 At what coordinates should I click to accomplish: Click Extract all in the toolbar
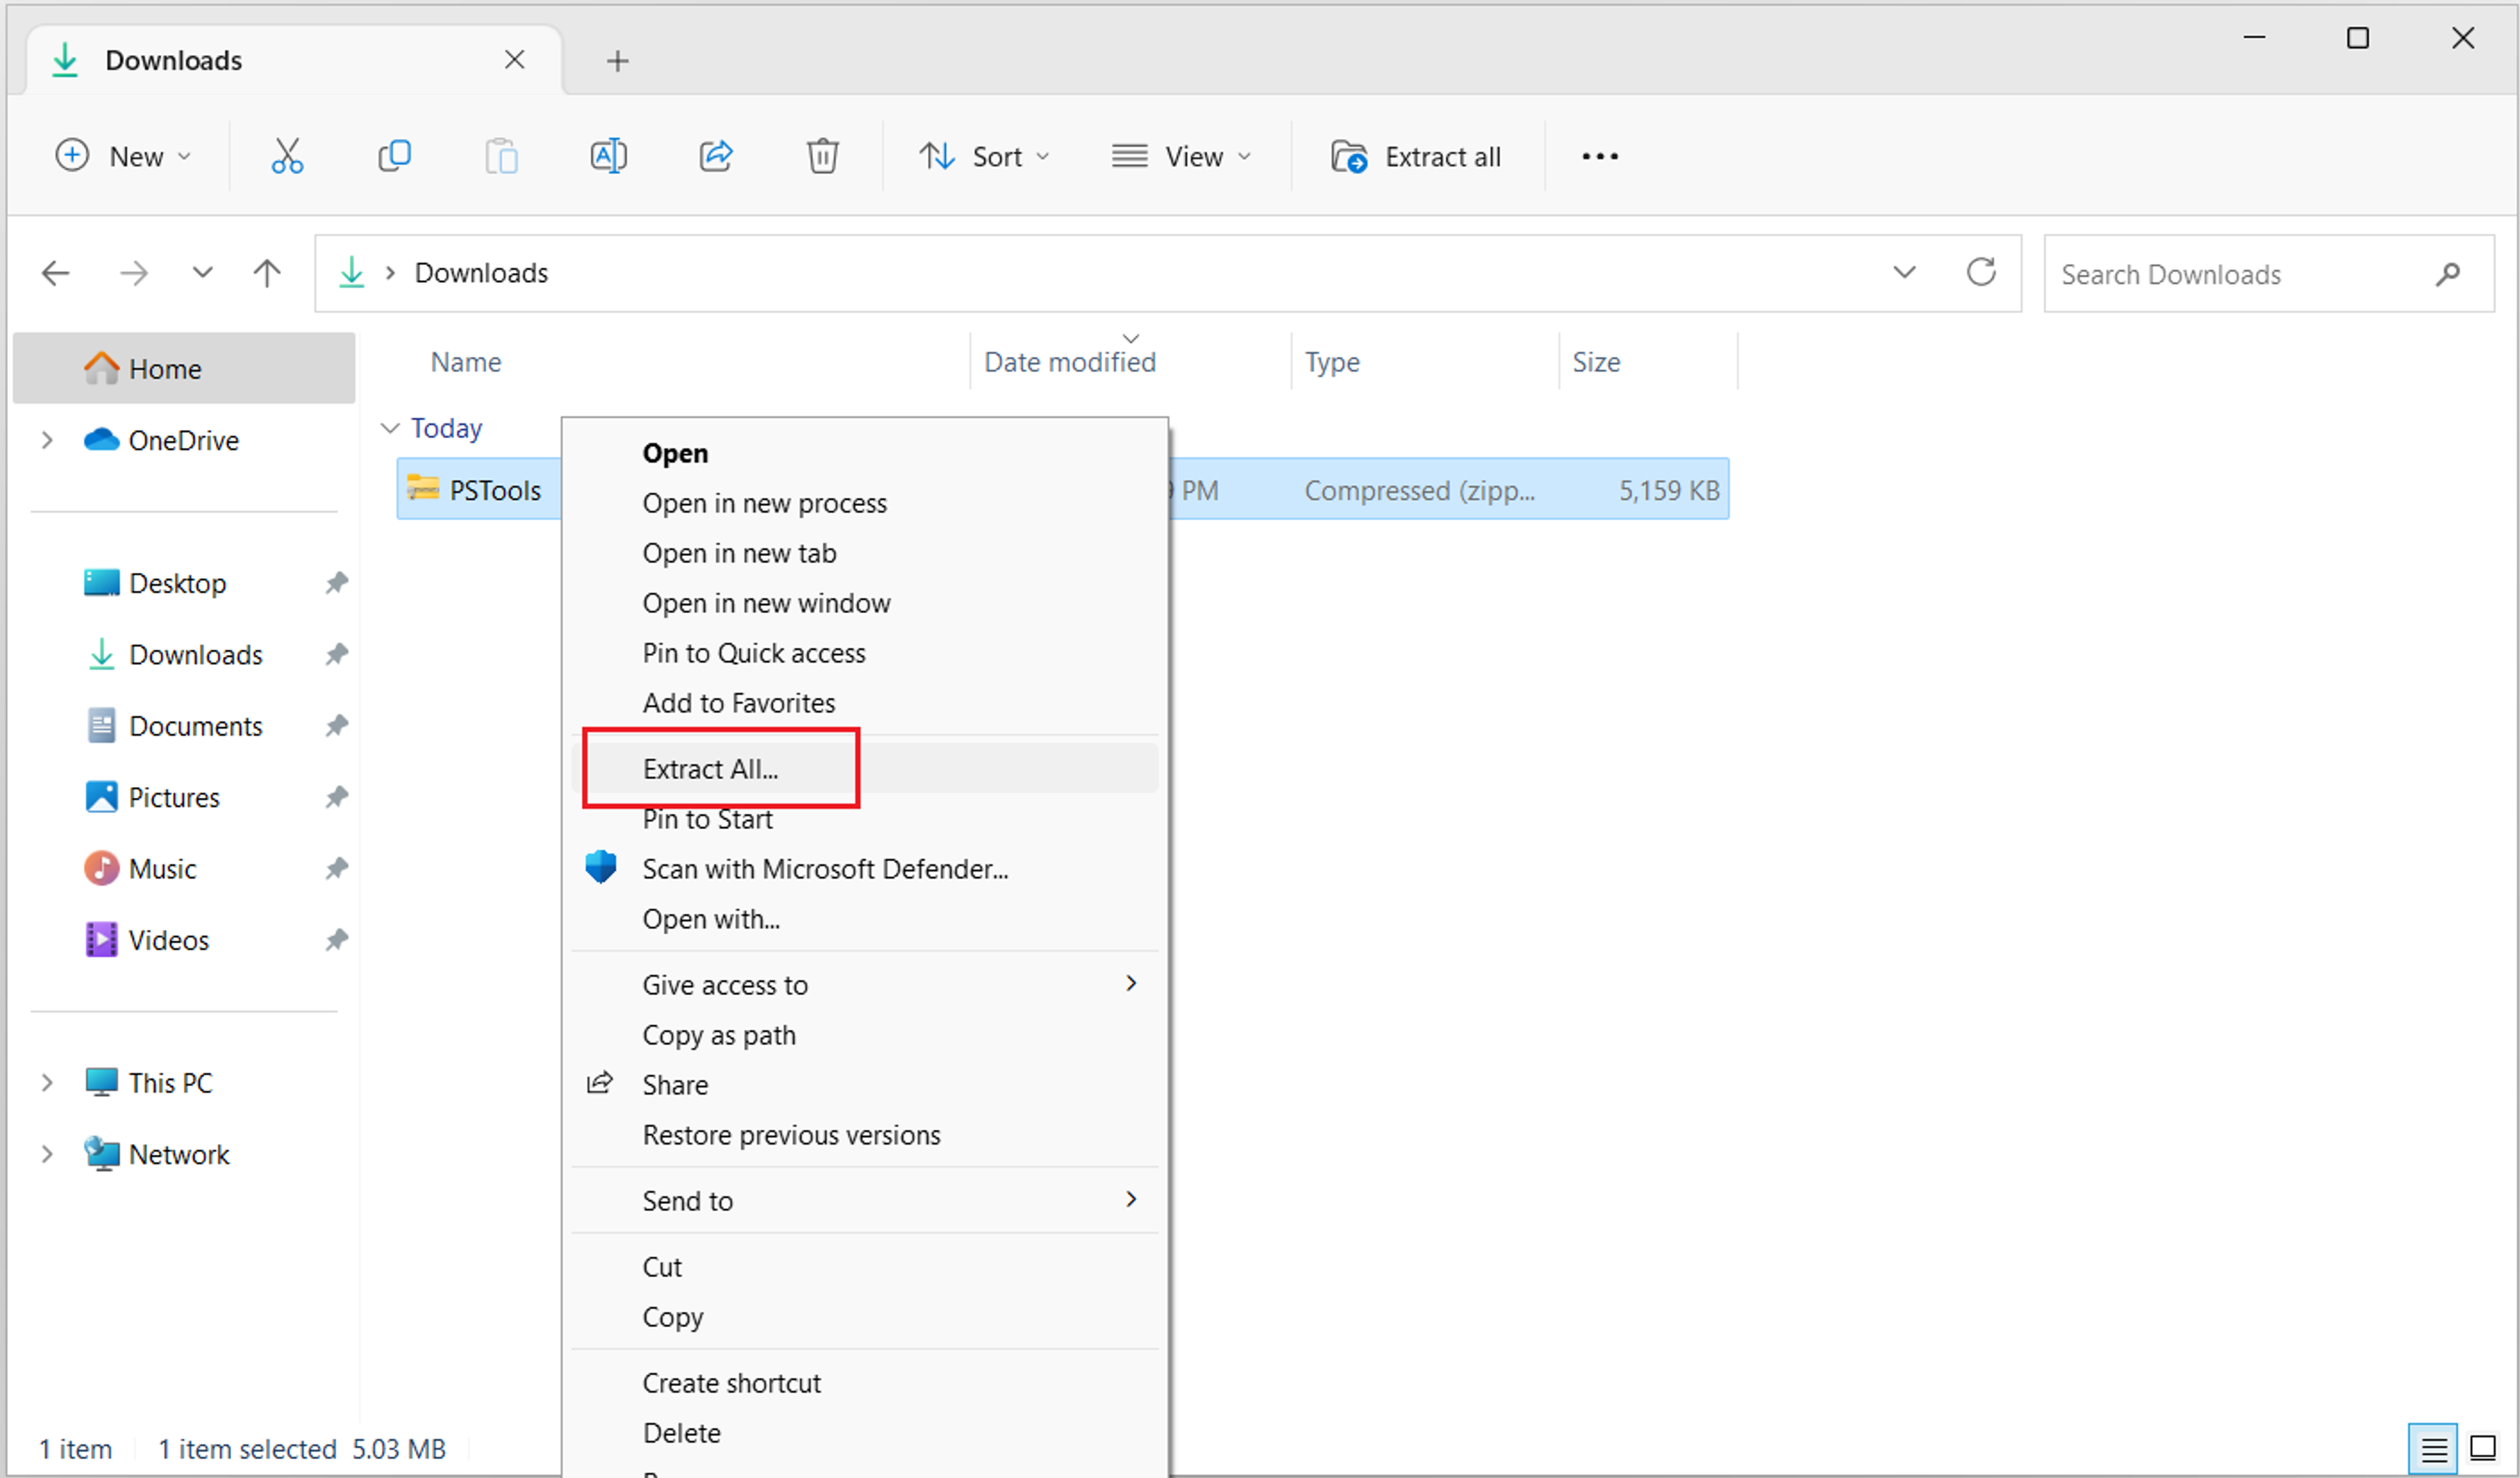(1416, 157)
